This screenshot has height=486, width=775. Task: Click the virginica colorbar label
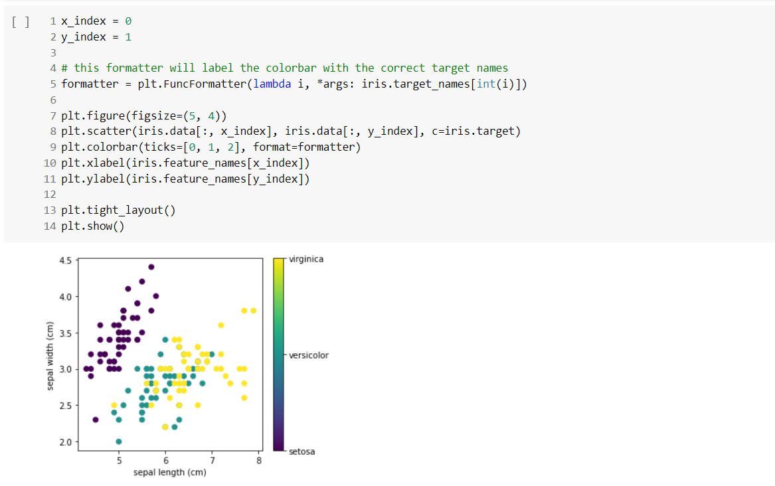(306, 260)
